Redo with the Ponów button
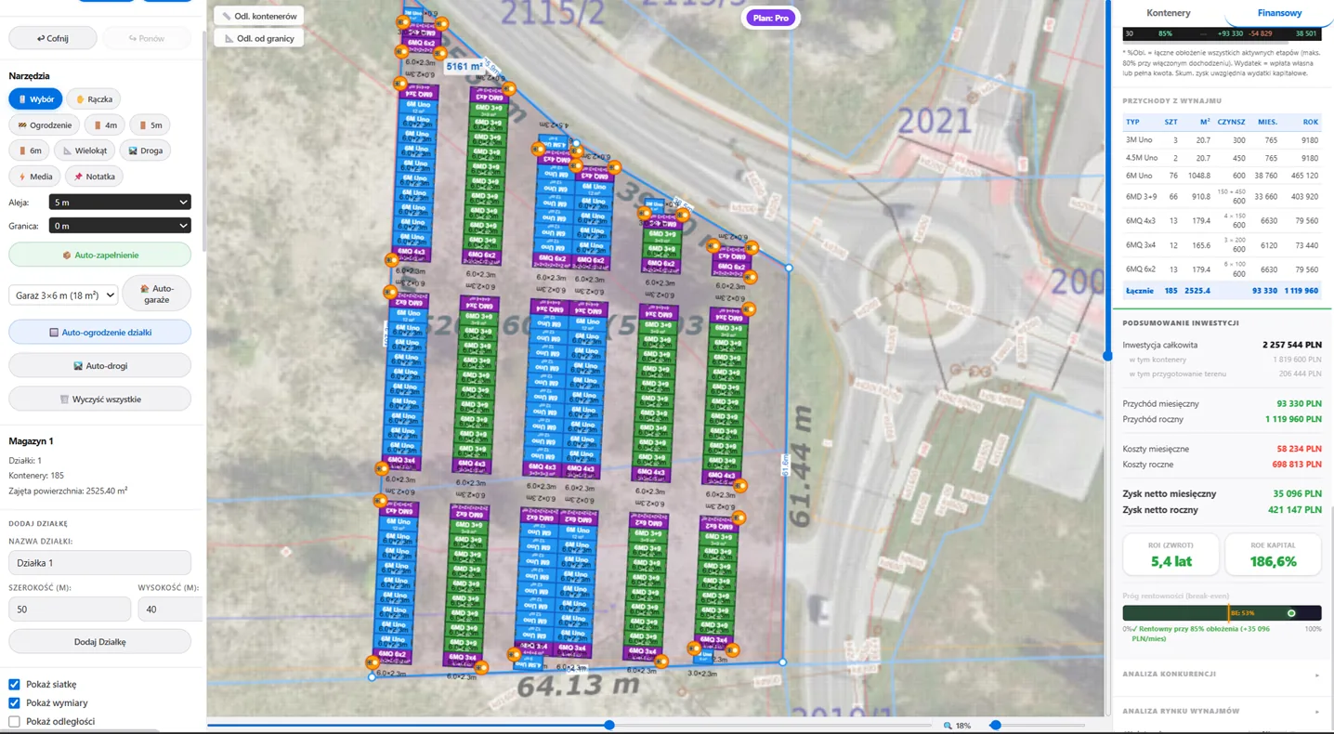1334x734 pixels. click(147, 38)
